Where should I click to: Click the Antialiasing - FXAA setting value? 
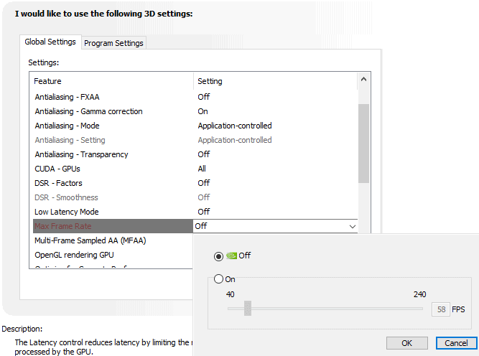pyautogui.click(x=204, y=97)
